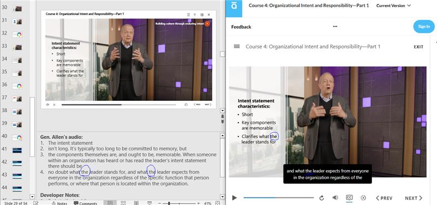Image resolution: width=437 pixels, height=205 pixels.
Task: Click the notes pane up arrow
Action: point(222,136)
